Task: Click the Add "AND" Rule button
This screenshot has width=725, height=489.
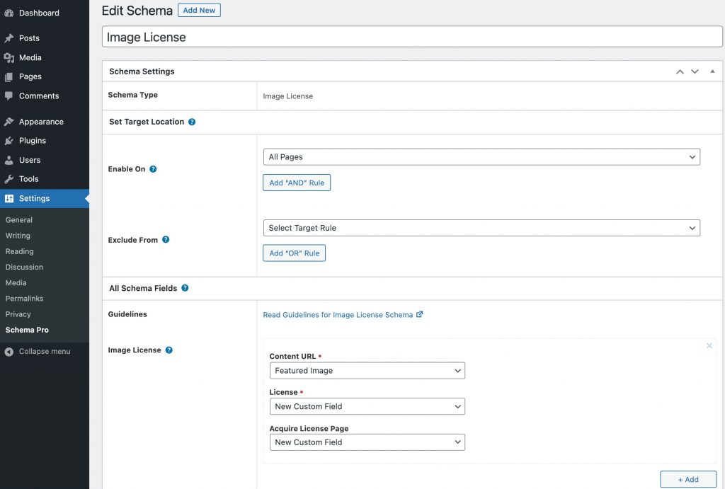Action: 297,183
